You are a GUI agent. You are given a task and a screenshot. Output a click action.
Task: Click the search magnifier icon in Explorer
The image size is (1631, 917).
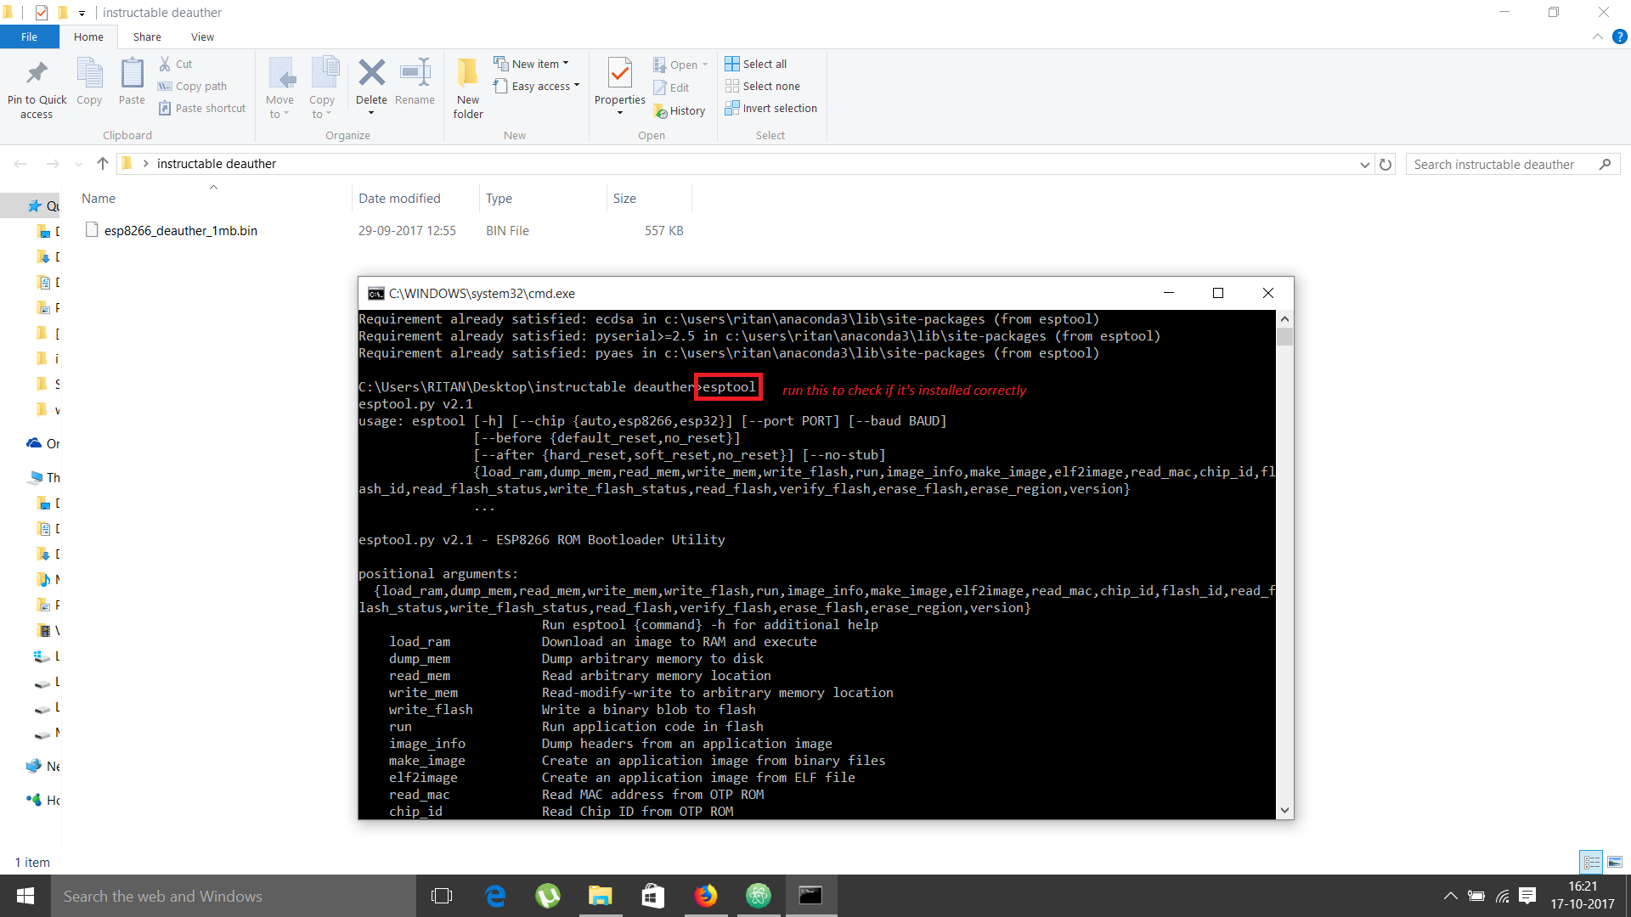click(x=1605, y=164)
